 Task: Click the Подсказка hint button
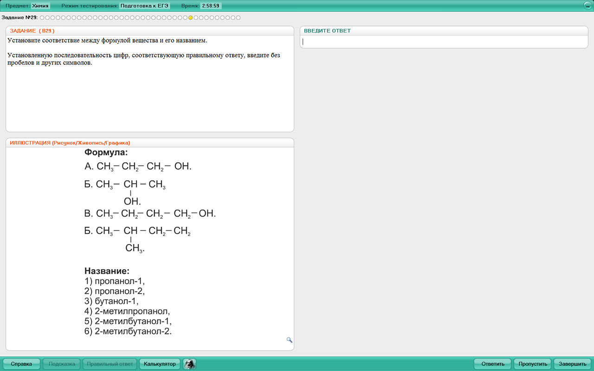point(62,364)
